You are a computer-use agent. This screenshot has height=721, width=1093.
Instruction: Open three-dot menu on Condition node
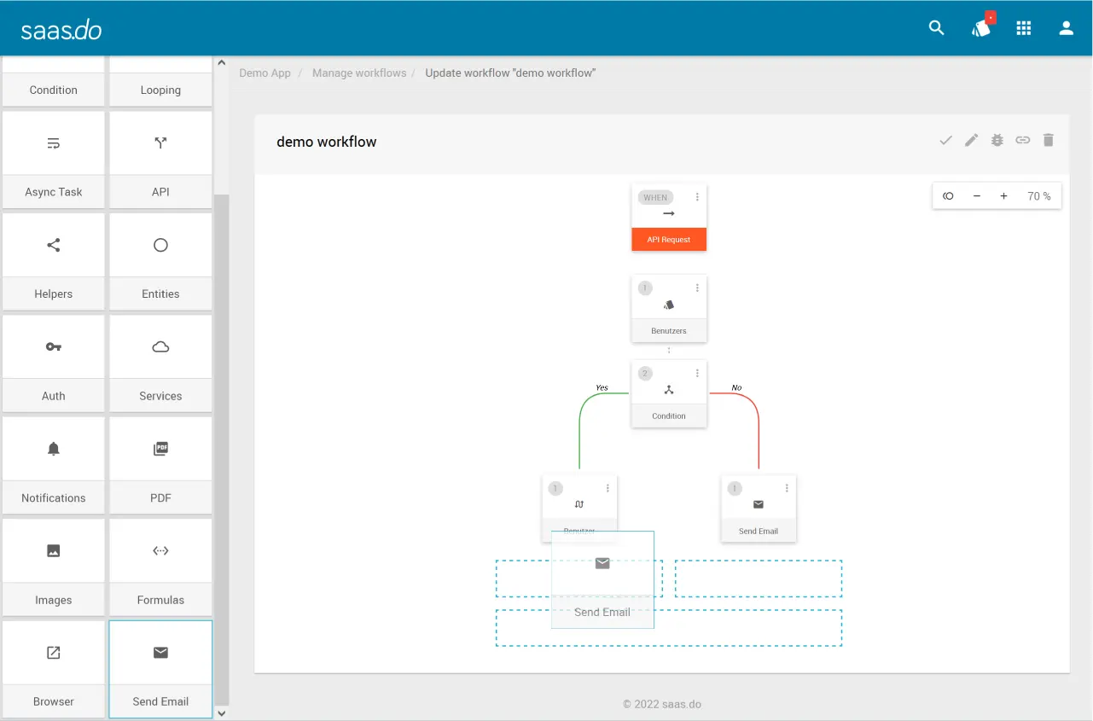tap(697, 373)
